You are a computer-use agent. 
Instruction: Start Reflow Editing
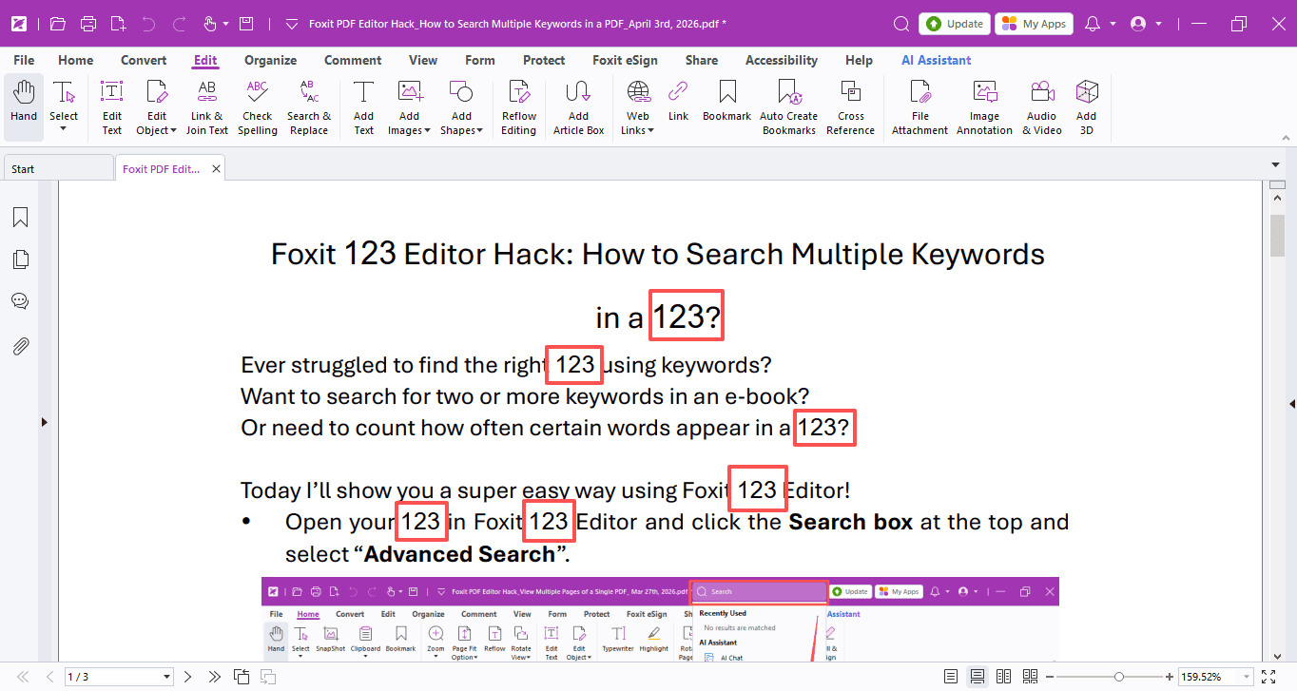518,107
